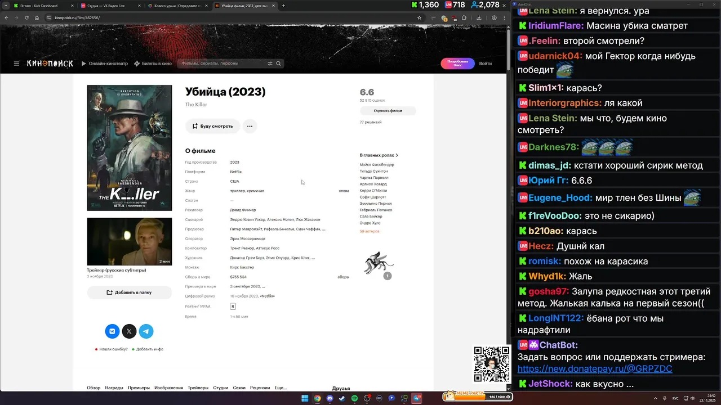
Task: Click 'Оценить фильм' button
Action: pos(388,111)
